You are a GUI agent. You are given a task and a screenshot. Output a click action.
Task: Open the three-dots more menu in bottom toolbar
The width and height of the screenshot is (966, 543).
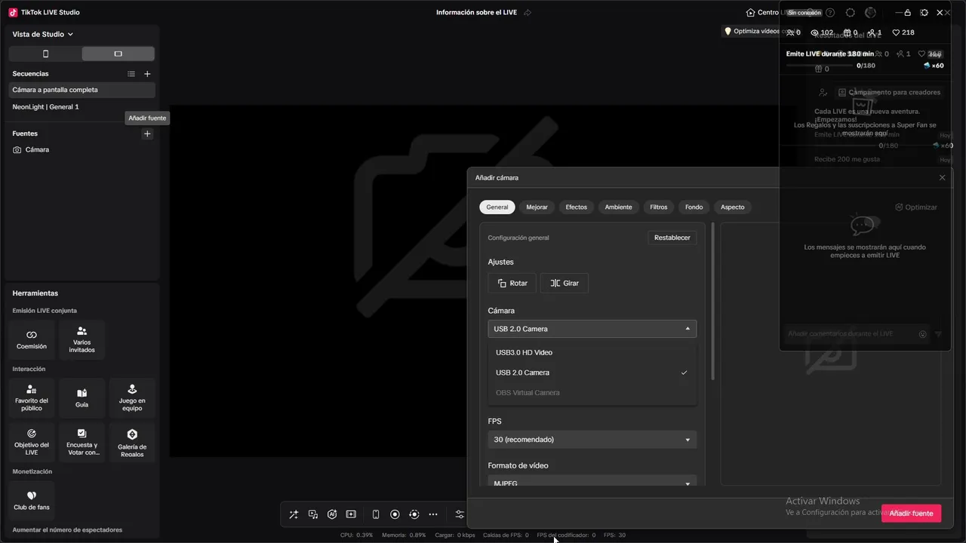pyautogui.click(x=433, y=514)
